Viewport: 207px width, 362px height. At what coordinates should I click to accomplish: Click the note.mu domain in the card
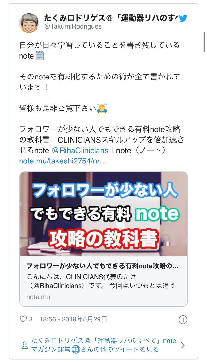38,297
